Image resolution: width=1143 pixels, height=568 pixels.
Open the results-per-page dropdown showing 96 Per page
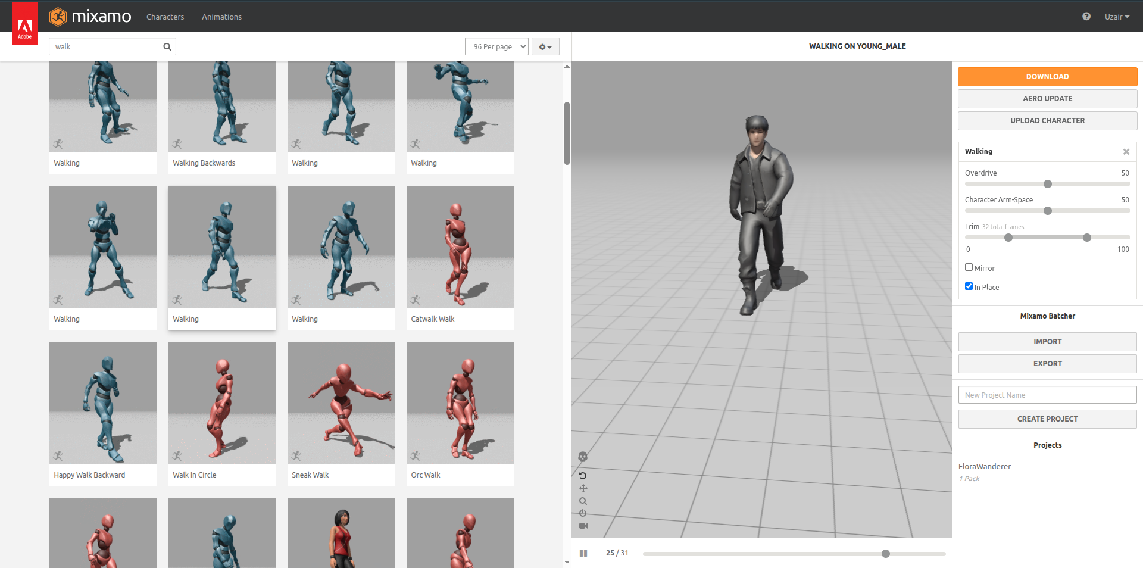click(496, 46)
